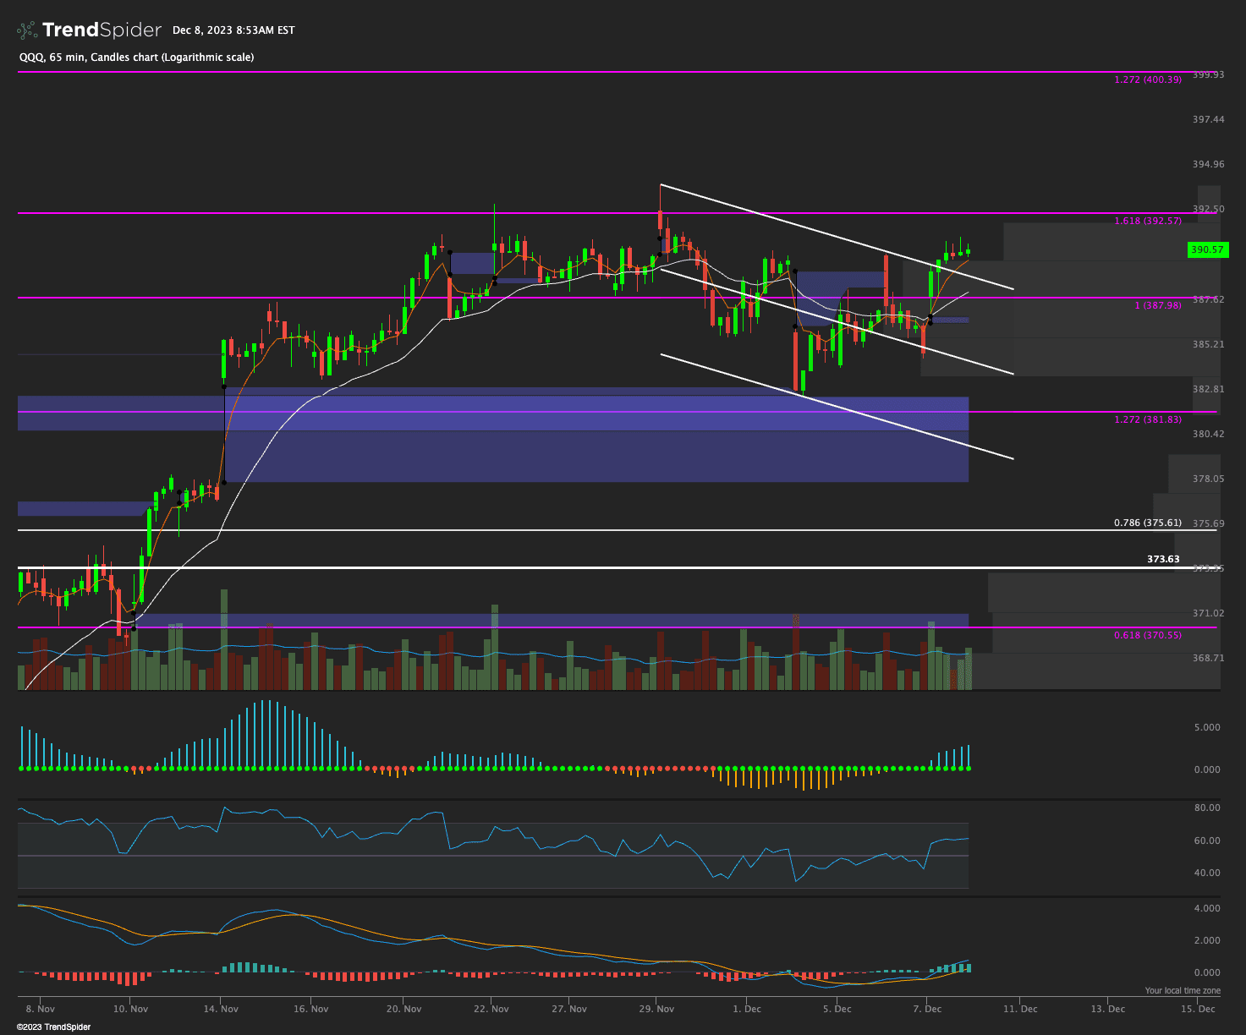Click the bold 373.63 price level label
Image resolution: width=1246 pixels, height=1035 pixels.
[1163, 559]
